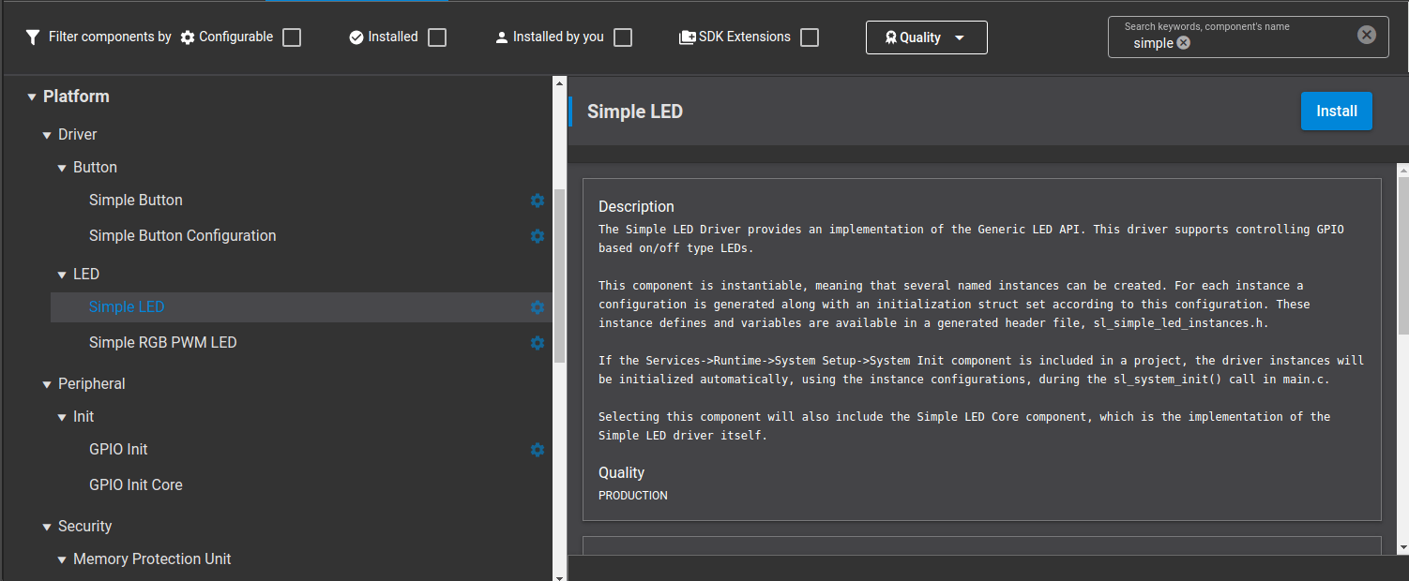The width and height of the screenshot is (1409, 581).
Task: Remove the 'simple' search keyword chip
Action: pyautogui.click(x=1184, y=43)
